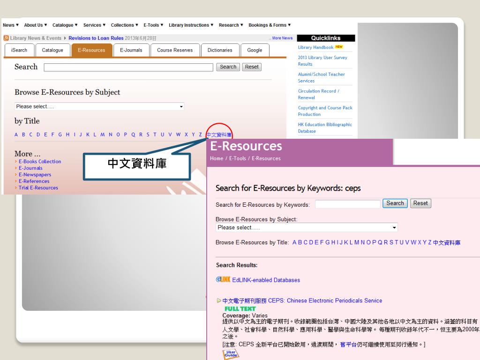Open 2013 Library User Survey Results
This screenshot has width=480, height=360.
click(322, 60)
